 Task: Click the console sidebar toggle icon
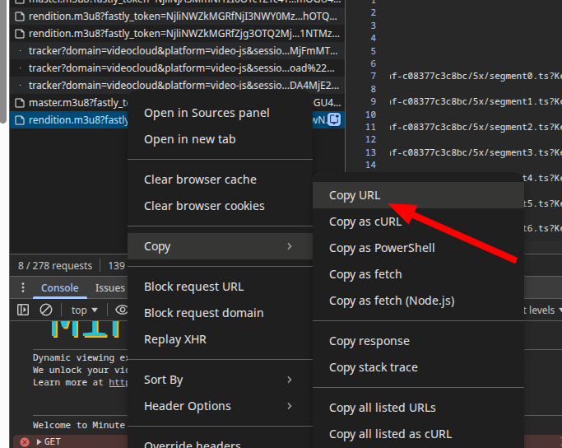23,310
